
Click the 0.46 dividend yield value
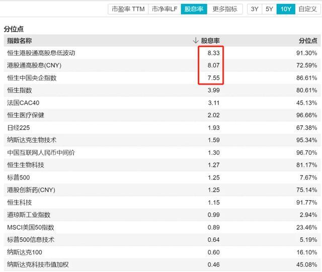pyautogui.click(x=213, y=264)
